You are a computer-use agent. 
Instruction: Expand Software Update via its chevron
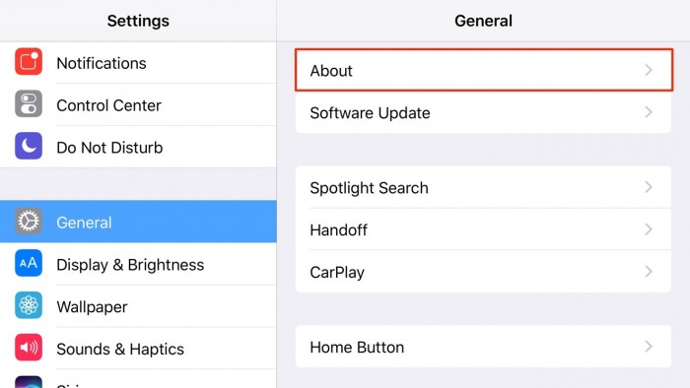click(x=649, y=112)
